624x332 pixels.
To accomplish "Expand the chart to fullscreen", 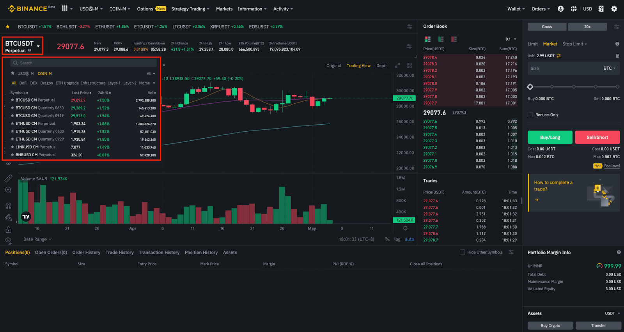I will (397, 65).
